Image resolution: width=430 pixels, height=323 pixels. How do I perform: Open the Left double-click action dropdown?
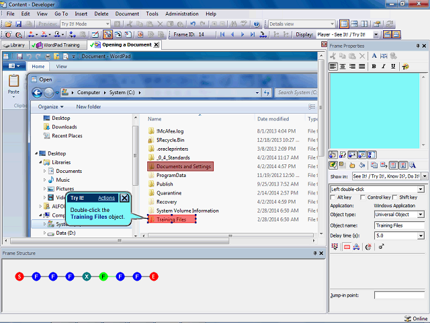421,189
